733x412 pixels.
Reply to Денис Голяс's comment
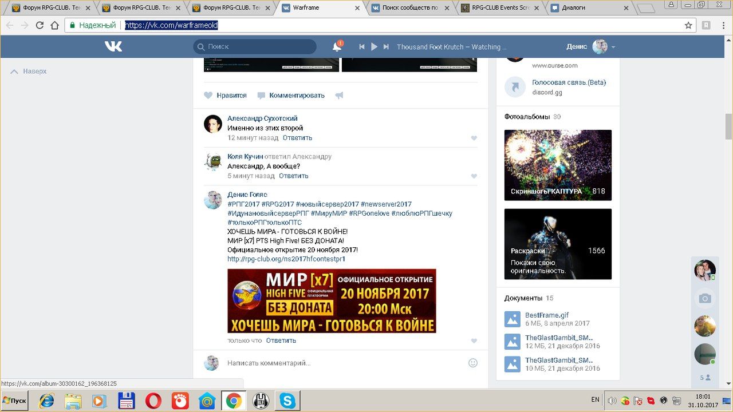pyautogui.click(x=281, y=340)
